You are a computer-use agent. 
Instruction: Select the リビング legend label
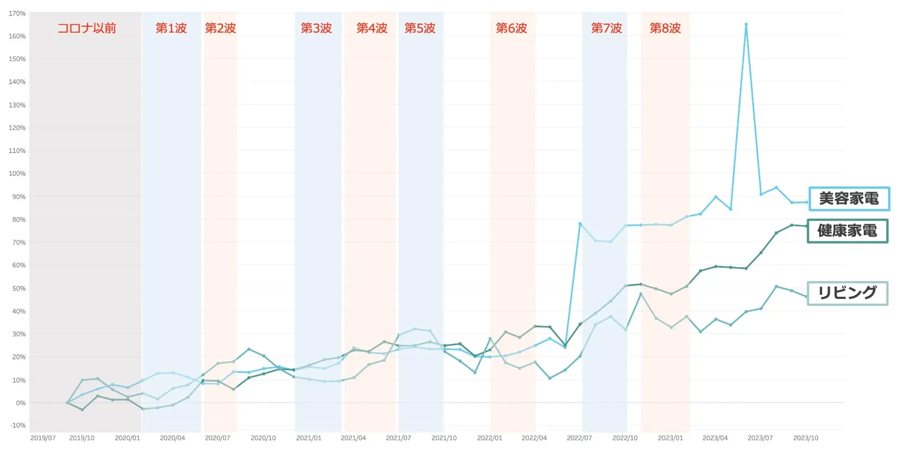point(847,293)
